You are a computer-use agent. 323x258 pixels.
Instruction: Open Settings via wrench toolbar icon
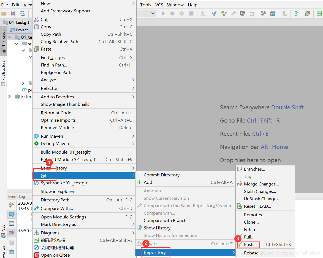pos(264,13)
